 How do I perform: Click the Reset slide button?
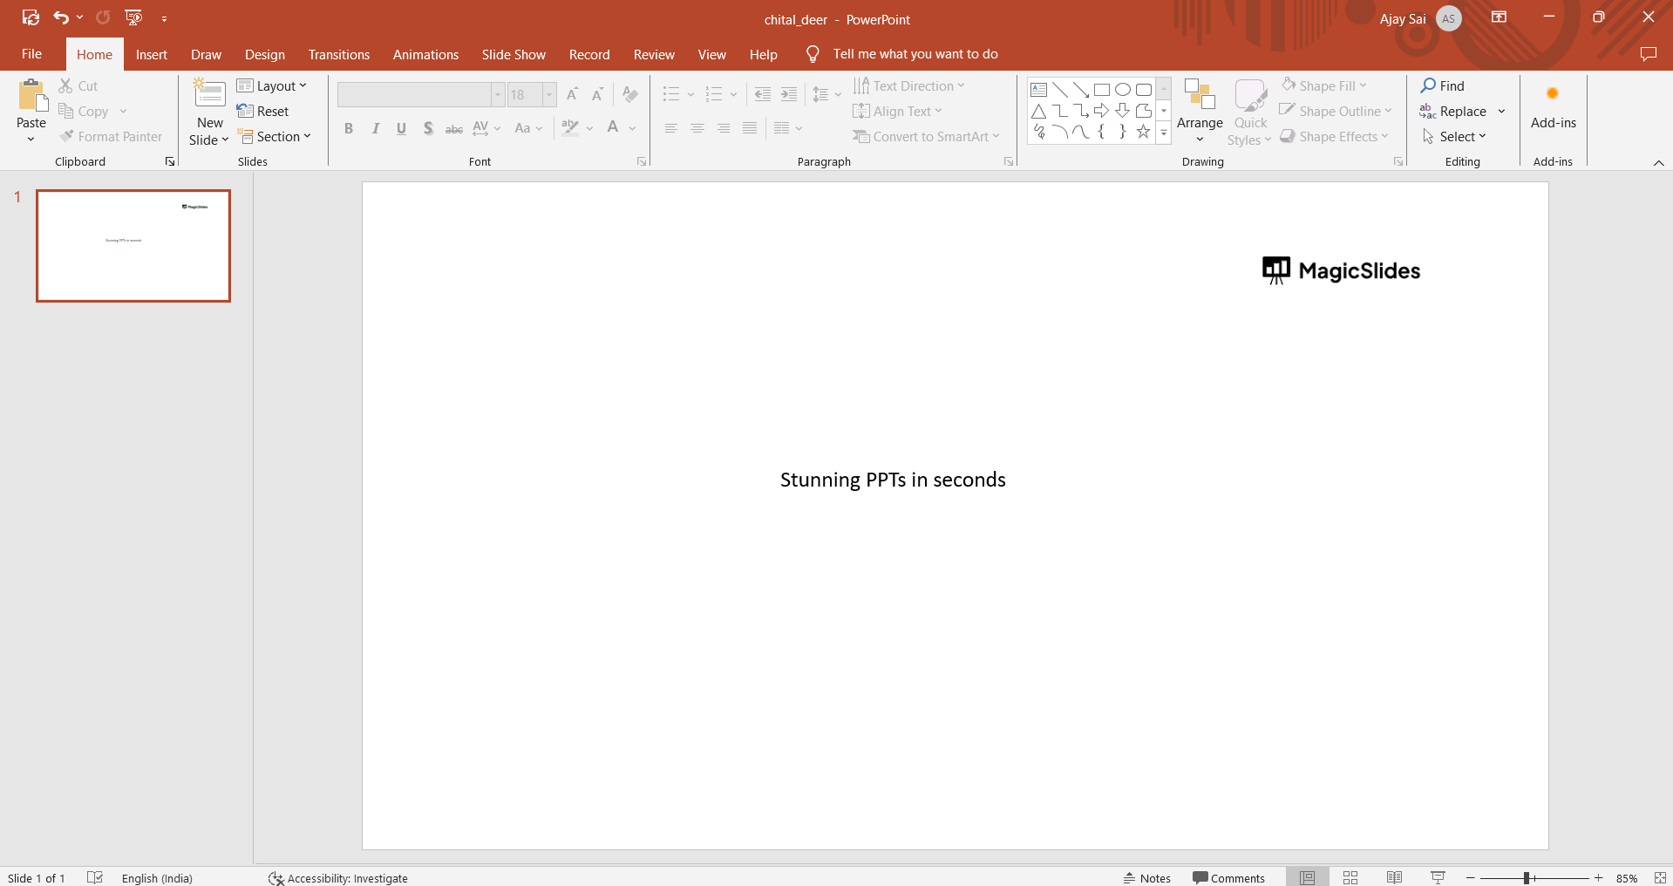coord(263,112)
